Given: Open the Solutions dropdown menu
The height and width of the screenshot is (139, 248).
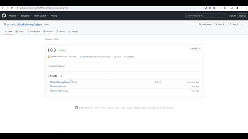Looking at the screenshot, I should click(x=26, y=16).
